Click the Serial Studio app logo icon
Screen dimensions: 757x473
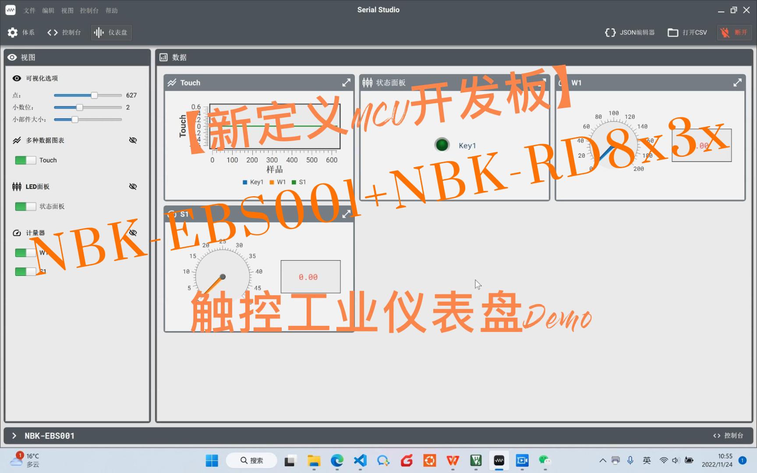pyautogui.click(x=11, y=10)
